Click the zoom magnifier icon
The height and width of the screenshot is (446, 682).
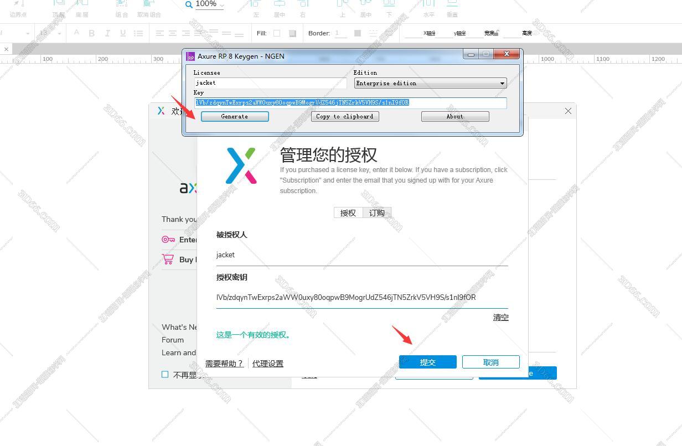pyautogui.click(x=189, y=4)
